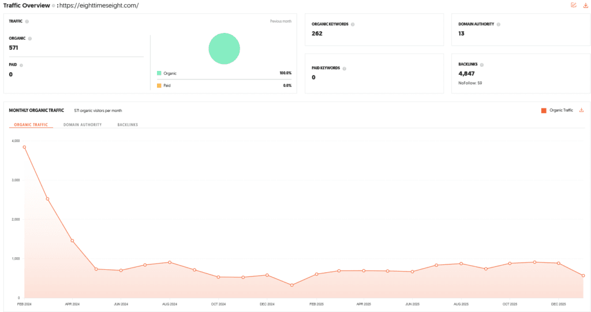This screenshot has height=312, width=591.
Task: Click the info icon beside BACKLINKS card title
Action: (482, 65)
